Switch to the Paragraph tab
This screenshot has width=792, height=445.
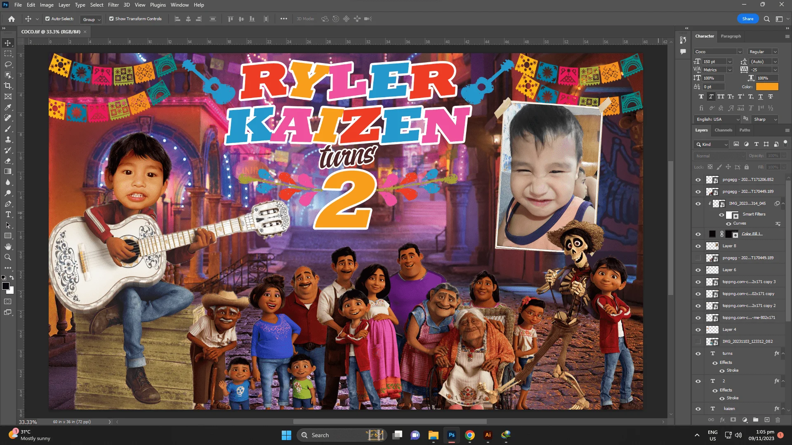[x=731, y=36]
